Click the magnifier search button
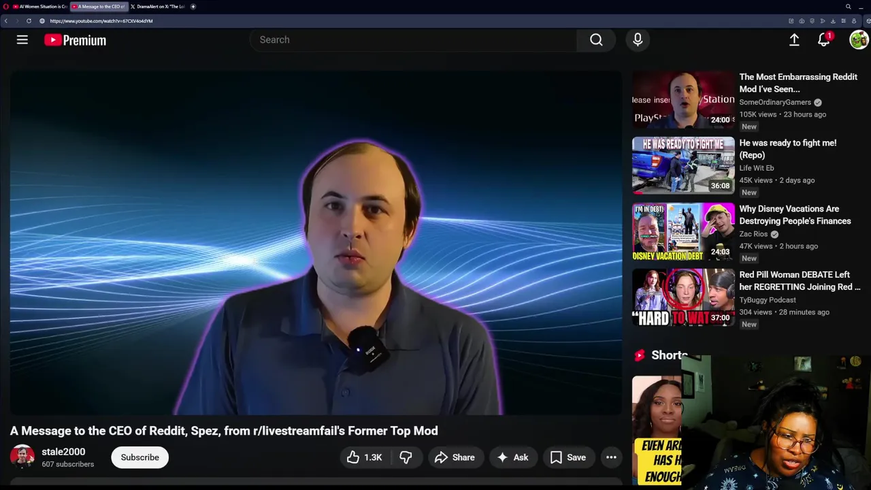Image resolution: width=871 pixels, height=490 pixels. point(596,39)
